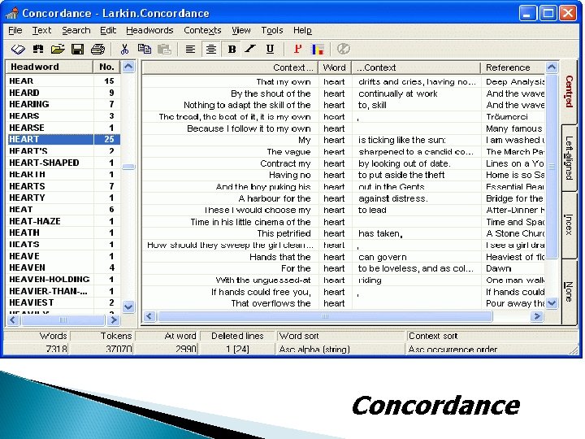Image resolution: width=585 pixels, height=439 pixels.
Task: Click headword list scroll left arrow
Action: click(x=13, y=320)
